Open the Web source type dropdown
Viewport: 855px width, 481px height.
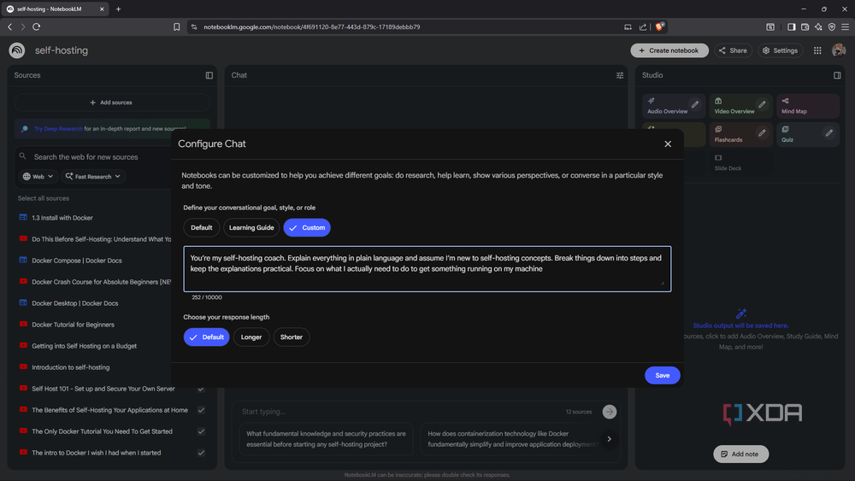coord(38,177)
